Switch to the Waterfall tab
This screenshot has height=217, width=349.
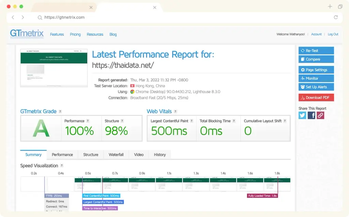click(116, 155)
